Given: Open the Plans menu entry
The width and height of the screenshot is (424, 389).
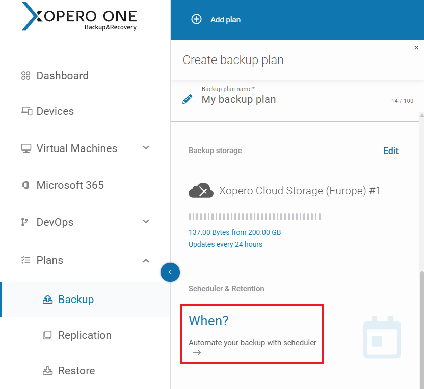Looking at the screenshot, I should (49, 260).
